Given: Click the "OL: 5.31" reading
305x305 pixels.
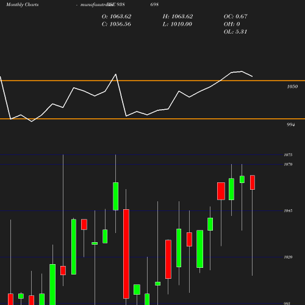Looking at the screenshot, I should click(235, 32).
